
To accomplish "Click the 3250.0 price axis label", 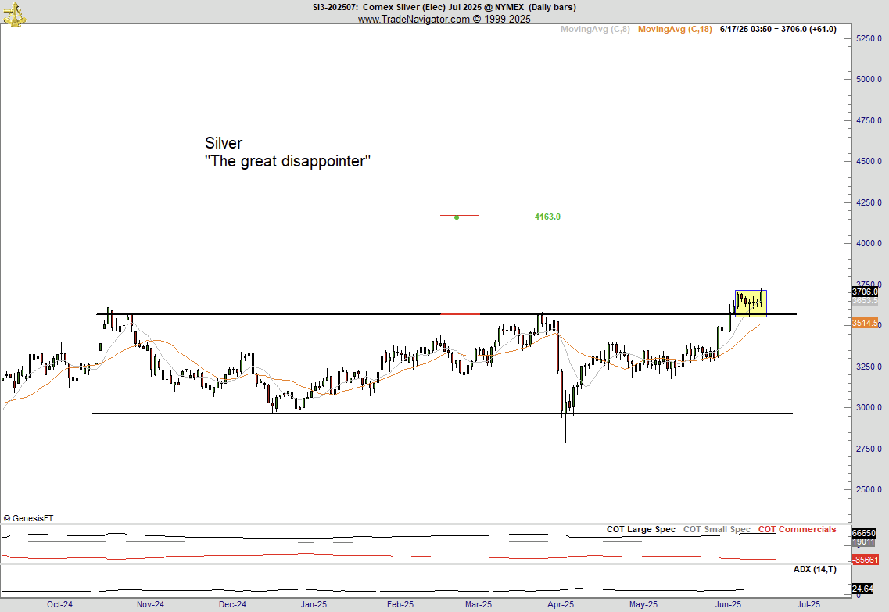I will coord(869,367).
